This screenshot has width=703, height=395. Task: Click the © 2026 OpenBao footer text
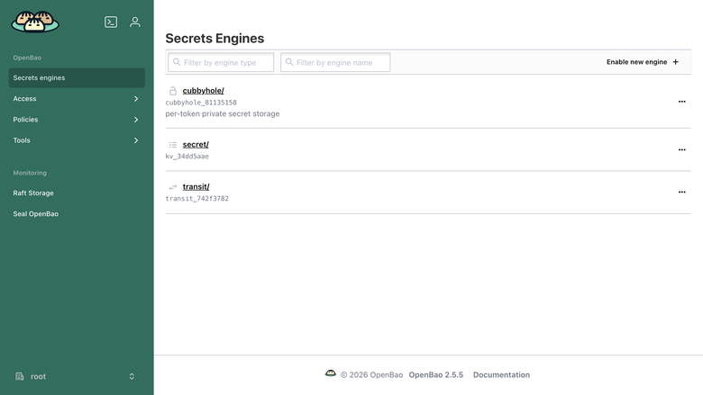tap(371, 375)
